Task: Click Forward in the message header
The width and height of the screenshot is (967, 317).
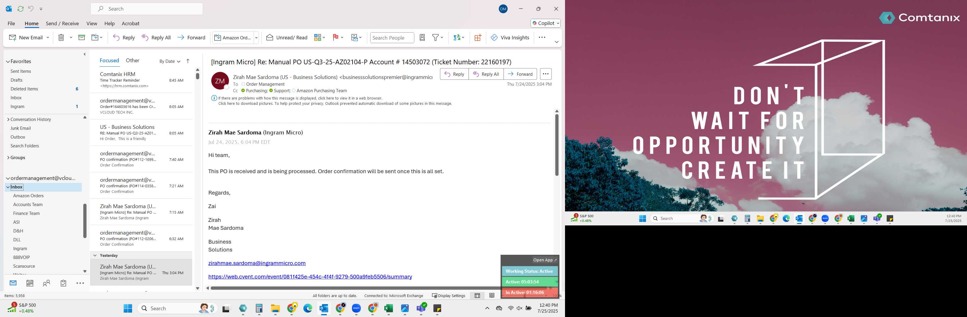Action: coord(520,74)
